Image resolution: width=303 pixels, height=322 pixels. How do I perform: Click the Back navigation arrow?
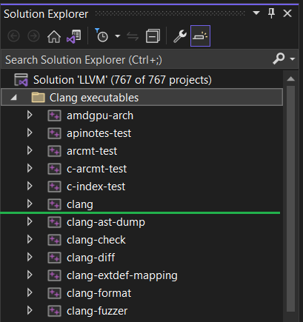point(13,36)
